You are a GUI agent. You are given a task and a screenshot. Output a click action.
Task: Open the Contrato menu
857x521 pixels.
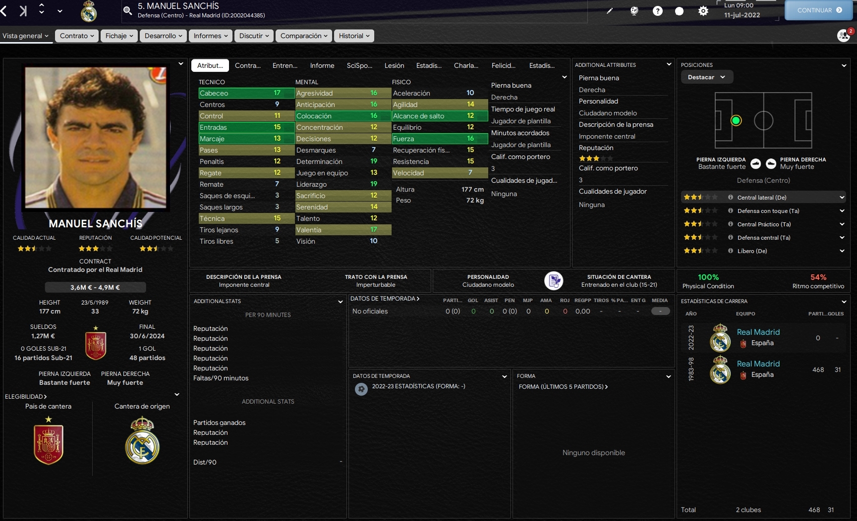(77, 36)
